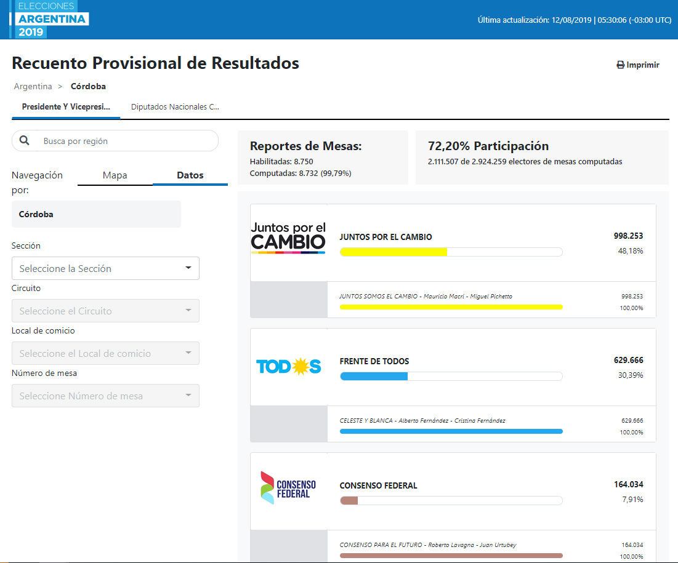The image size is (678, 563).
Task: Select the Mapa navigation tab
Action: click(115, 175)
